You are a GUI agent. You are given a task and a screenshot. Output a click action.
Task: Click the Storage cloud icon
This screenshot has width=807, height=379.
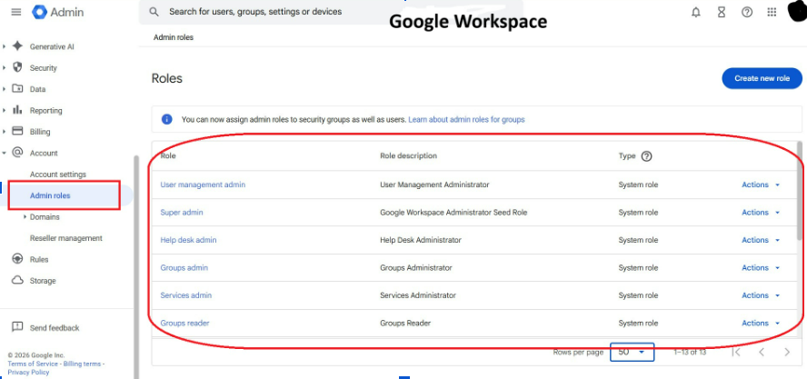click(x=17, y=280)
